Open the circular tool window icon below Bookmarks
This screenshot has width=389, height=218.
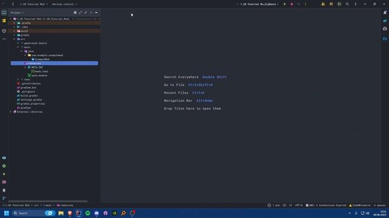4,31
